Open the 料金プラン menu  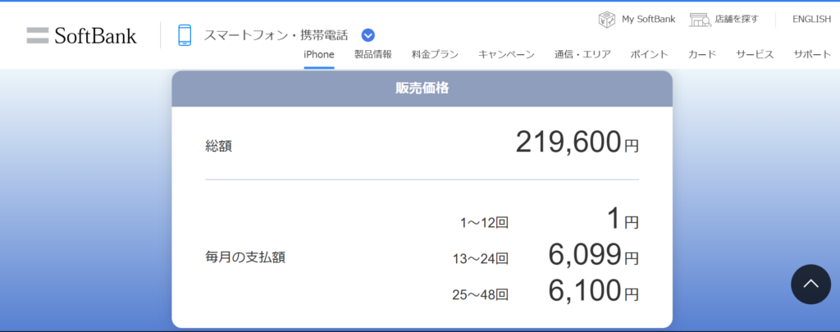pos(435,54)
